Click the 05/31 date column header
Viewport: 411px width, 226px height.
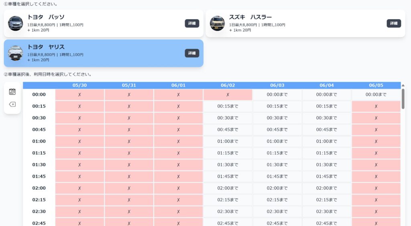[x=129, y=86]
